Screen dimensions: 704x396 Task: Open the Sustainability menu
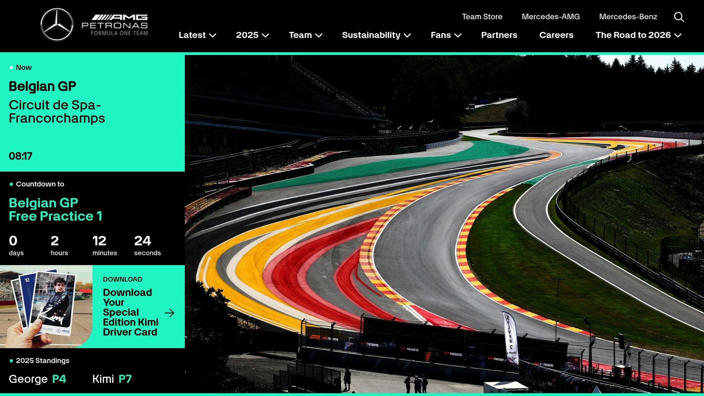[x=371, y=35]
